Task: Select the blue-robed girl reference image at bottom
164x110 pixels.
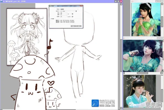Action: pos(140,91)
